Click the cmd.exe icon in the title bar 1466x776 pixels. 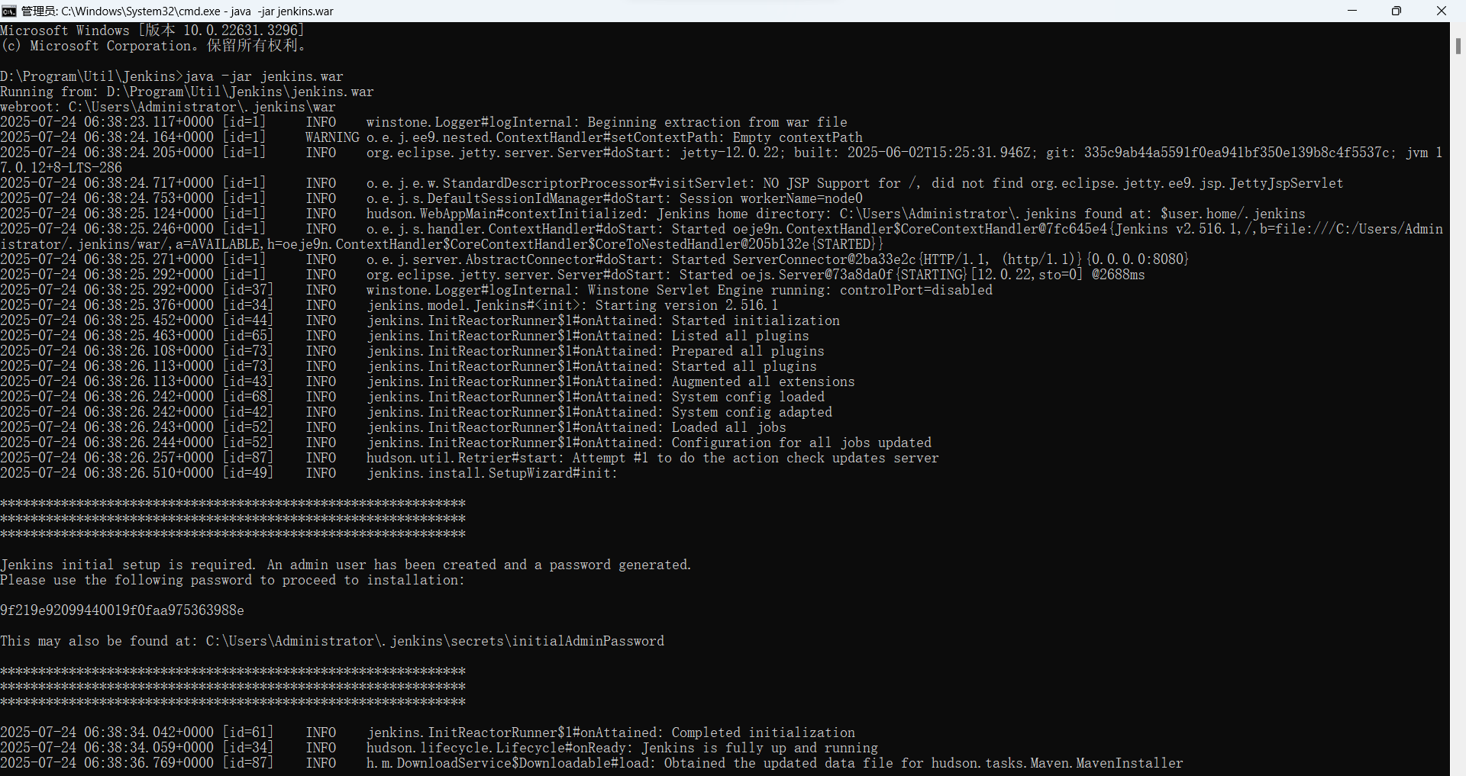click(x=9, y=11)
